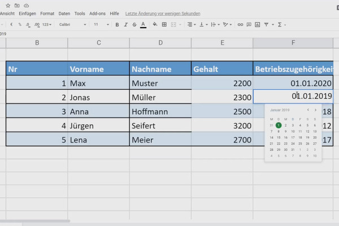Insert a comment with the comment icon
The width and height of the screenshot is (339, 226).
click(249, 24)
